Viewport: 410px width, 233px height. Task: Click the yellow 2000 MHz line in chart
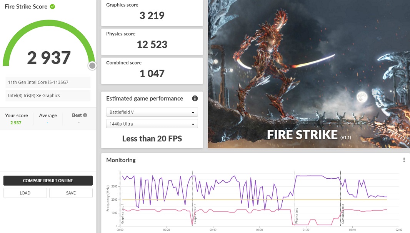click(x=254, y=200)
